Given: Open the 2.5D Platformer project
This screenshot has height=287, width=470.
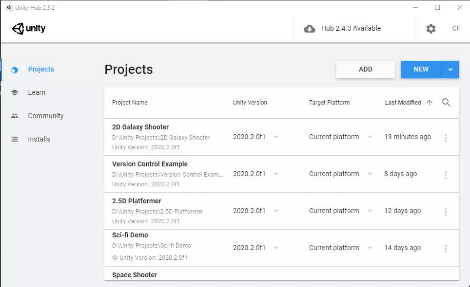Looking at the screenshot, I should pyautogui.click(x=137, y=201).
